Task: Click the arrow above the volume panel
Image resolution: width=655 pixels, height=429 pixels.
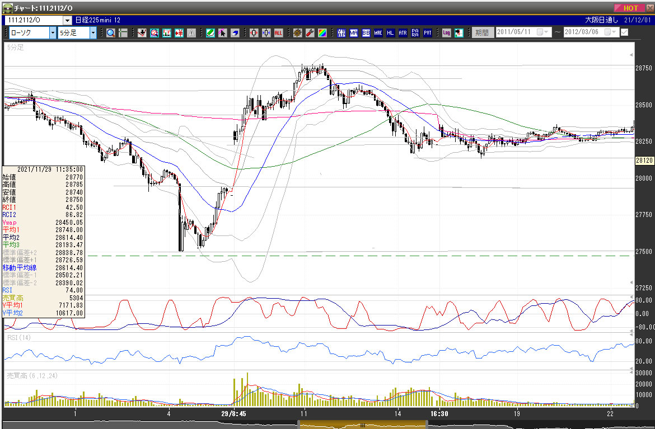Action: (x=631, y=369)
